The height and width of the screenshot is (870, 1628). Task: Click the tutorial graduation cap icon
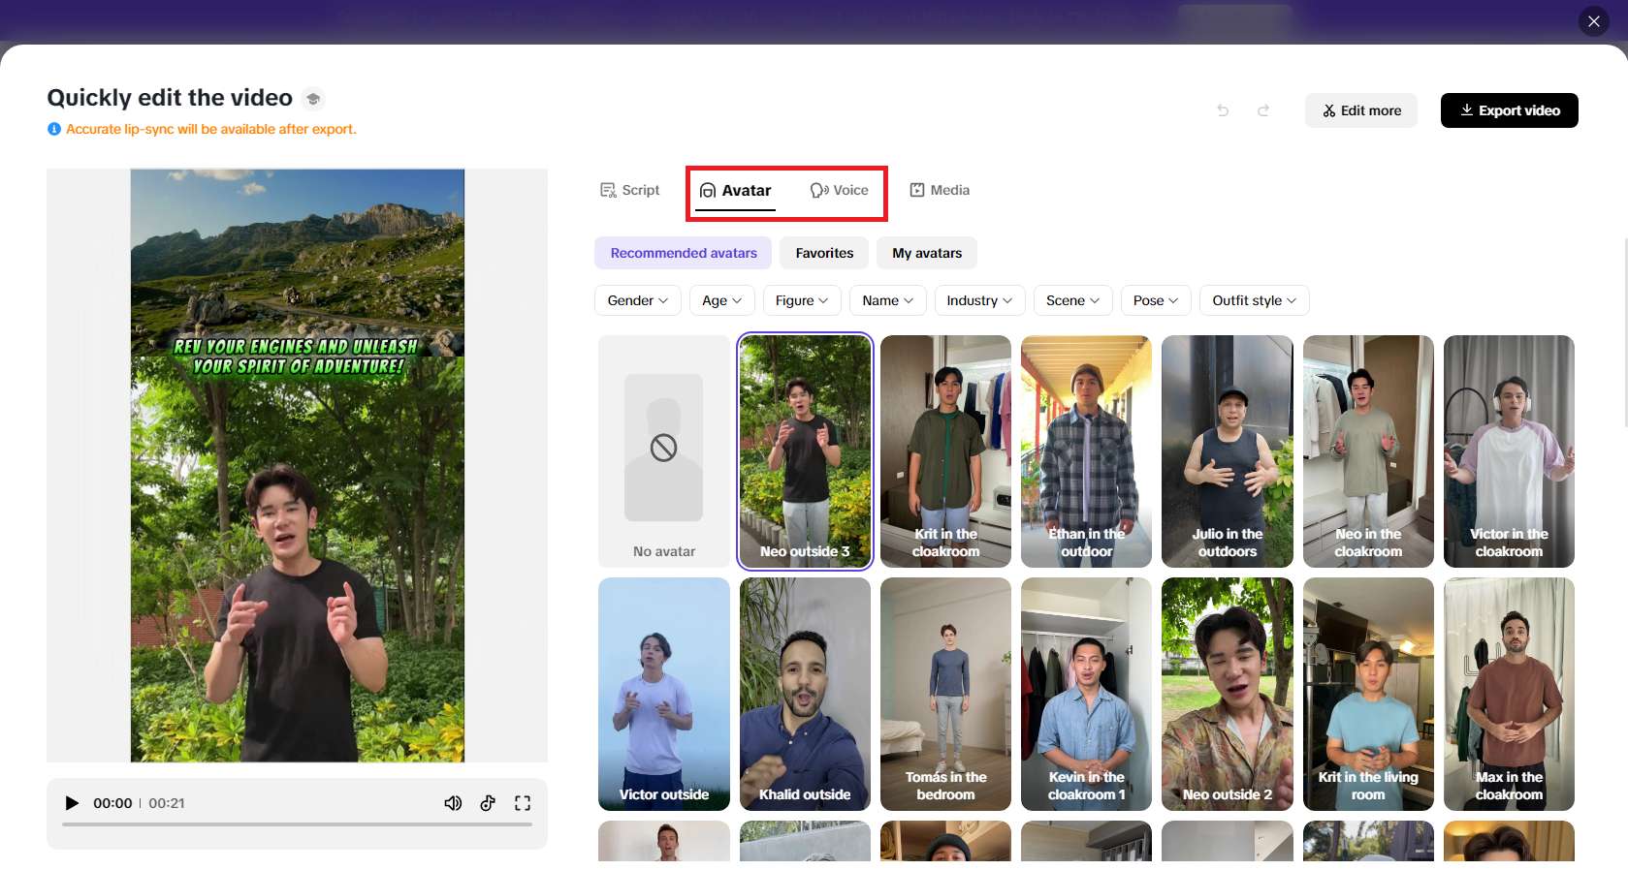pos(312,99)
